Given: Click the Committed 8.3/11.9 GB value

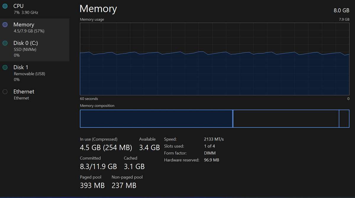Looking at the screenshot, I should (98, 166).
